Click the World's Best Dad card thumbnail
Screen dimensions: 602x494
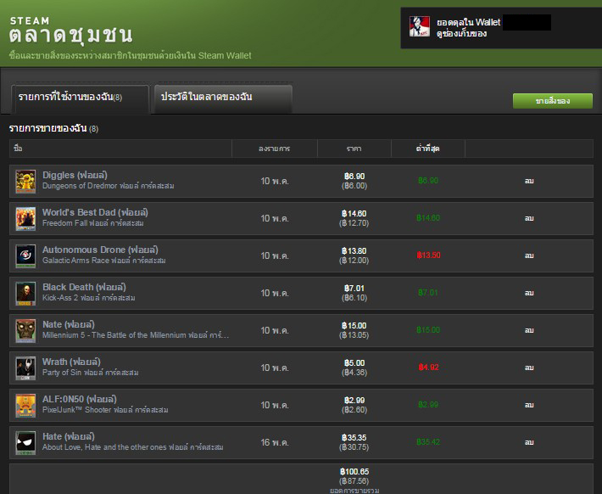click(x=25, y=218)
